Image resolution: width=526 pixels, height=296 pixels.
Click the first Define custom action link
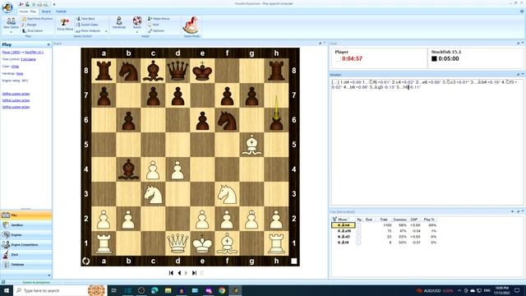[16, 94]
